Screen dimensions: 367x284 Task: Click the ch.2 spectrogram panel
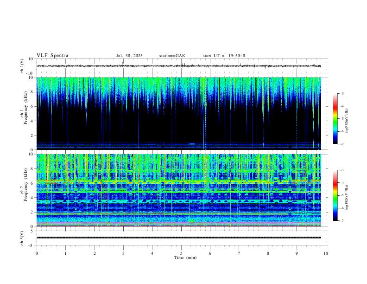click(x=178, y=190)
